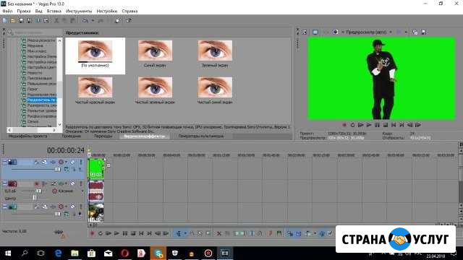
Task: Click Stop under the preview window
Action: 386,125
